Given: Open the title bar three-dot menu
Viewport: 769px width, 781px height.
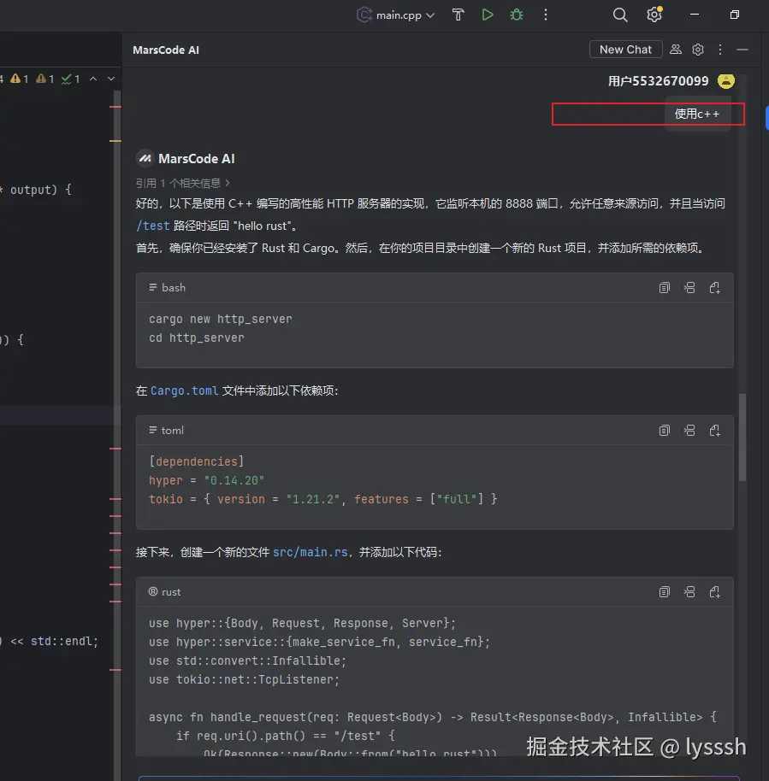Looking at the screenshot, I should tap(545, 15).
